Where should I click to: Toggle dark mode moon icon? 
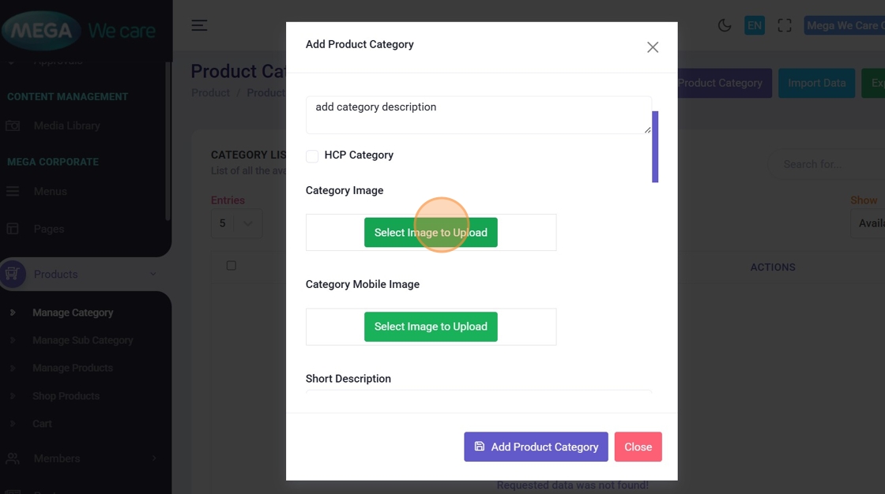pos(724,25)
